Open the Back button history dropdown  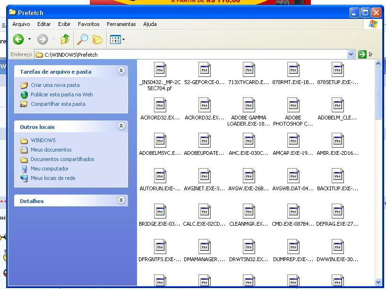tap(30, 39)
